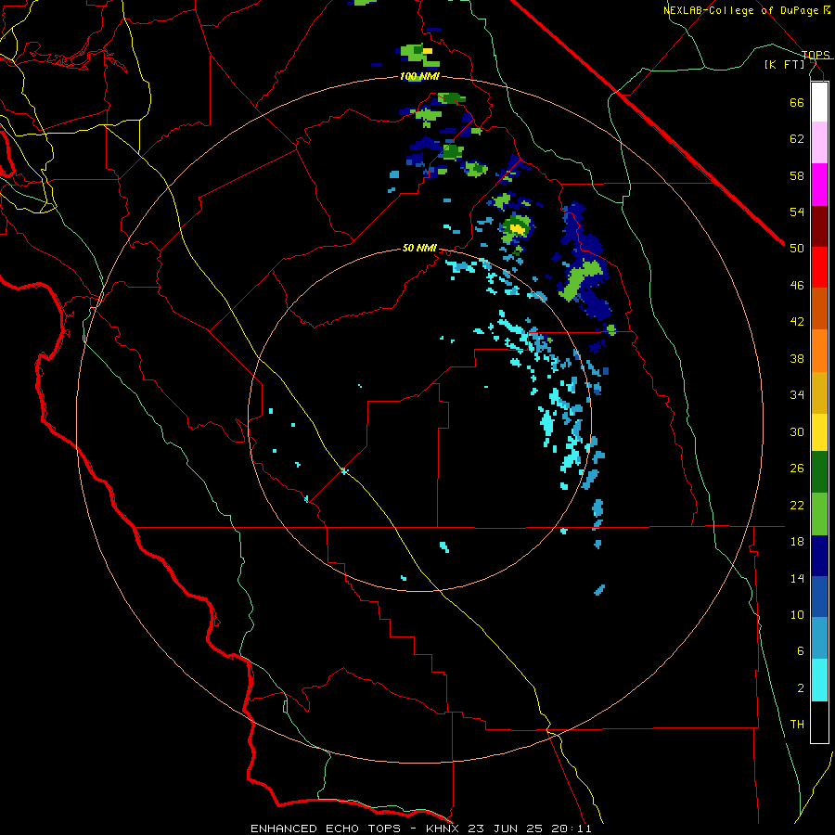835x835 pixels.
Task: Click the 50 NMI range ring label
Action: (x=419, y=248)
